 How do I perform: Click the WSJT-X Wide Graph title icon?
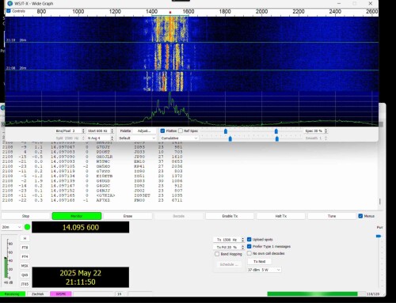(x=10, y=3)
